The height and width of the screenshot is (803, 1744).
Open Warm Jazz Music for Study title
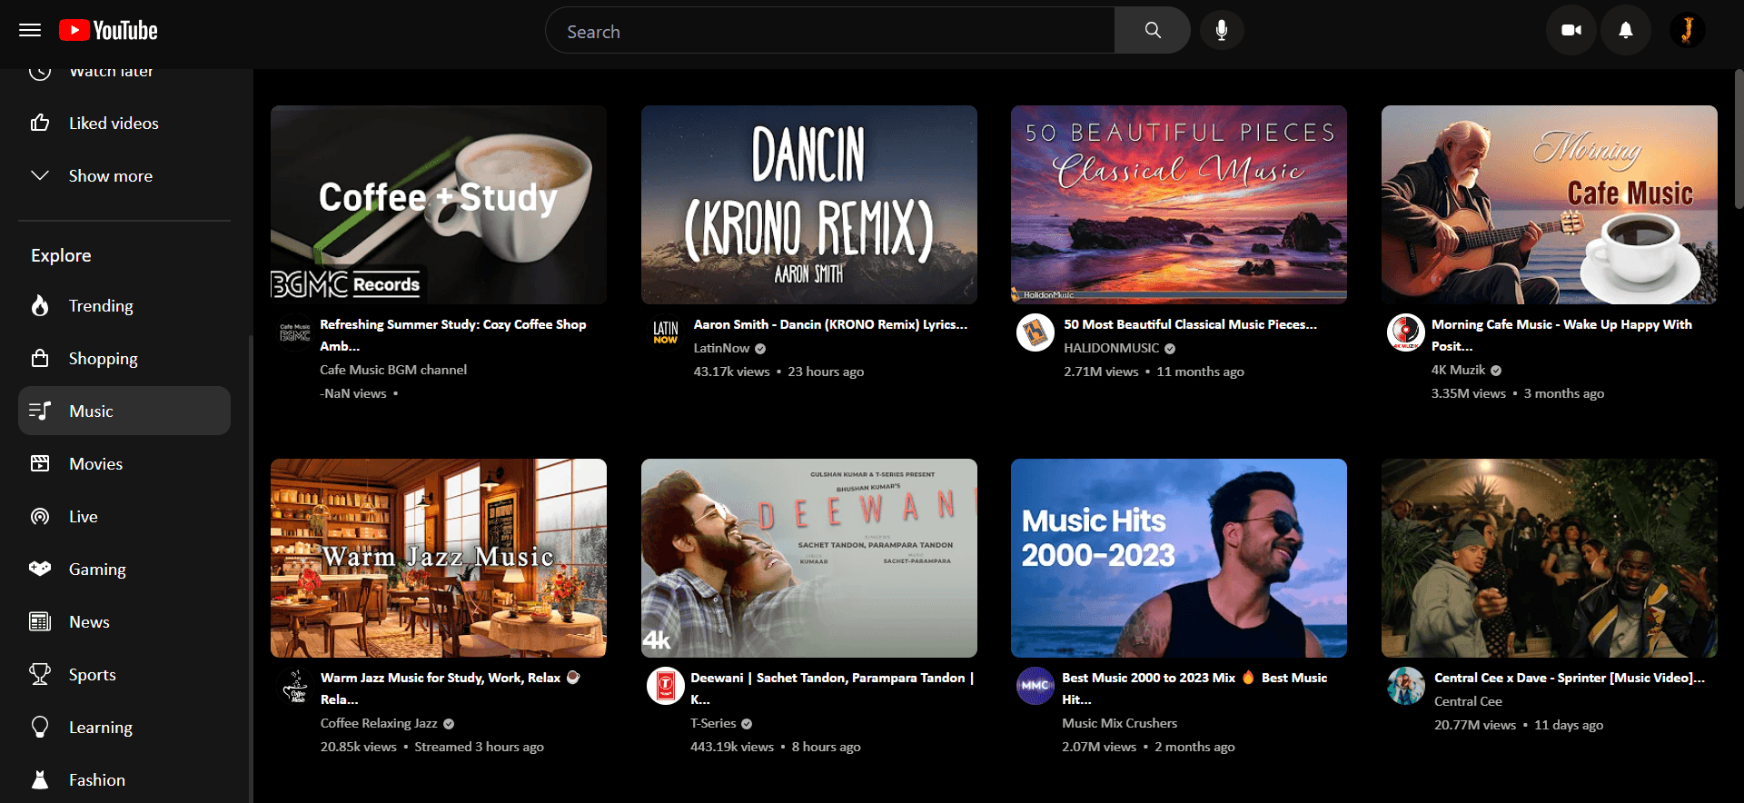[450, 688]
